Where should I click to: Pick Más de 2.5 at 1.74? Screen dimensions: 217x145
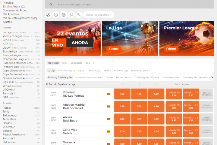coord(174,94)
